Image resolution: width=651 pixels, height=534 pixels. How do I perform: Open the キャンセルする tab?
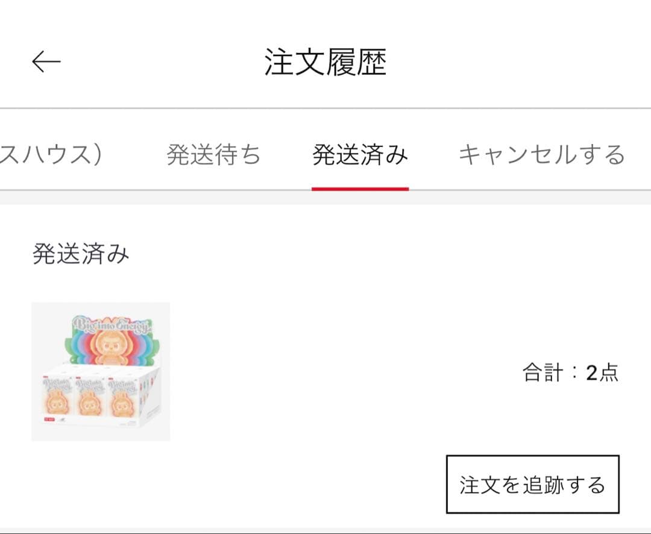pyautogui.click(x=541, y=154)
